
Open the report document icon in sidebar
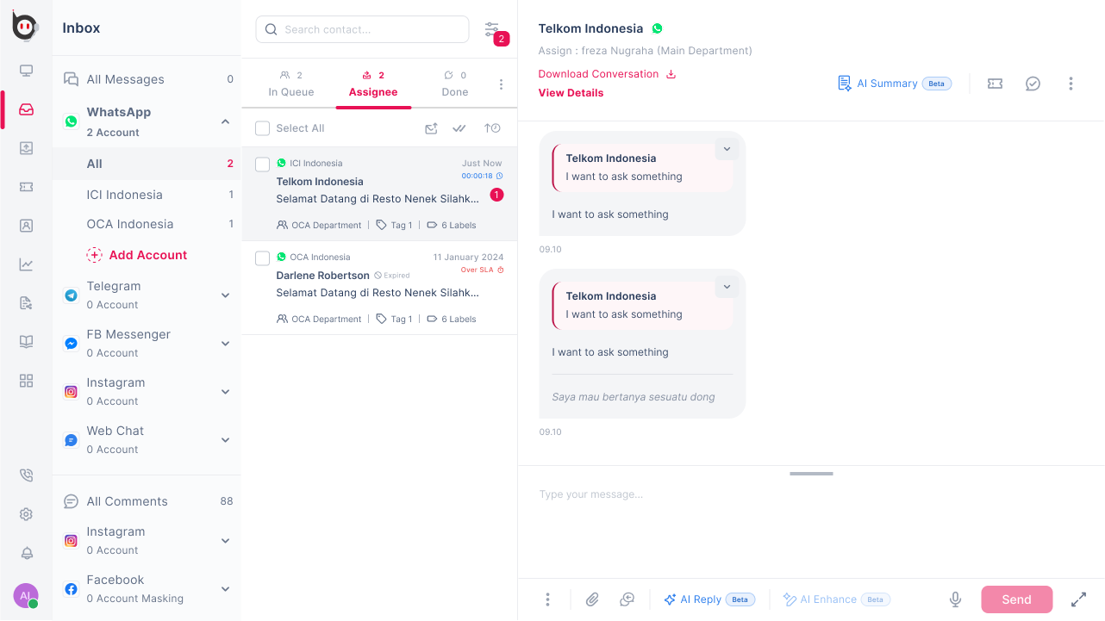[x=26, y=303]
